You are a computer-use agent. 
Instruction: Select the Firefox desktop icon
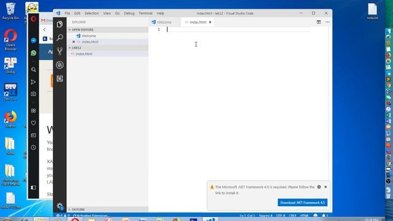10,119
